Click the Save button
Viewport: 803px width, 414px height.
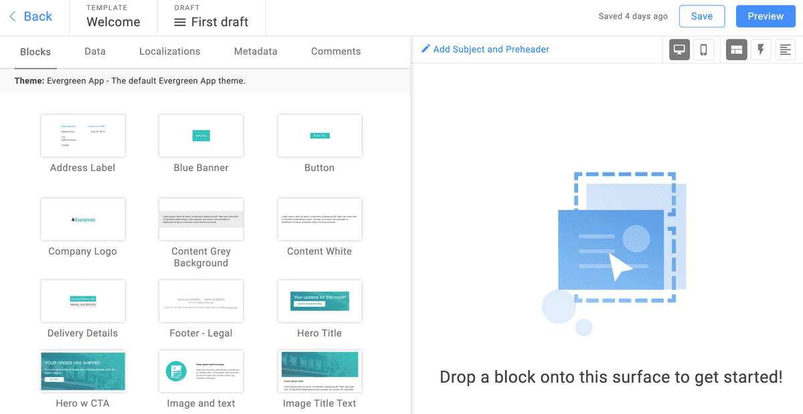[702, 15]
